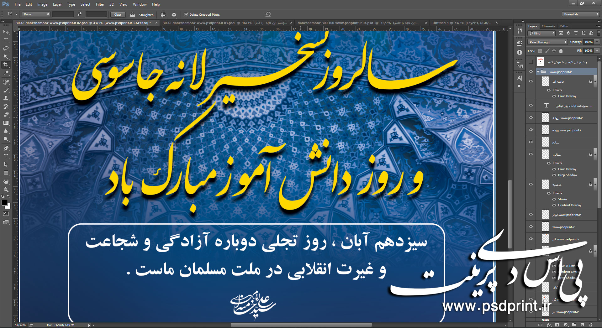Select the Pen tool

(x=6, y=148)
